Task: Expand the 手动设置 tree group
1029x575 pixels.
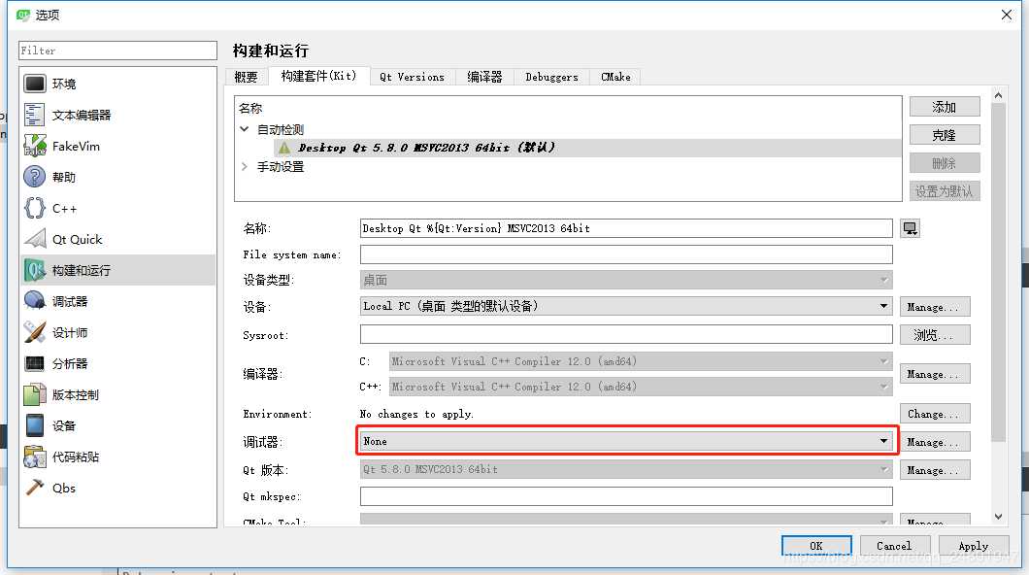Action: click(244, 167)
